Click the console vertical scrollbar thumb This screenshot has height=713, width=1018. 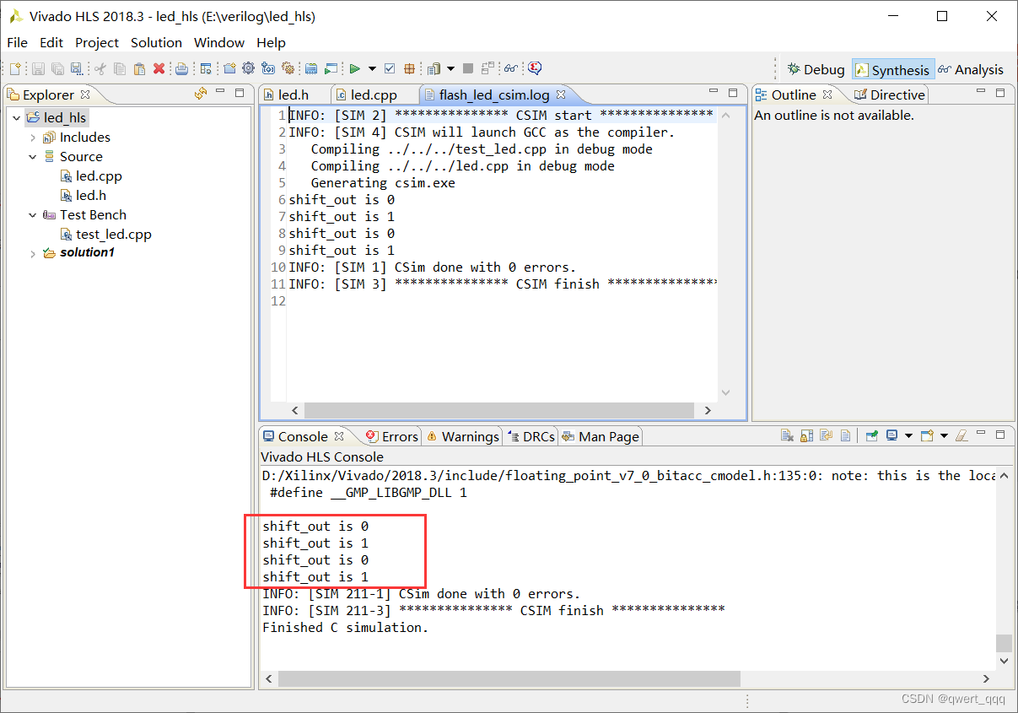1004,644
